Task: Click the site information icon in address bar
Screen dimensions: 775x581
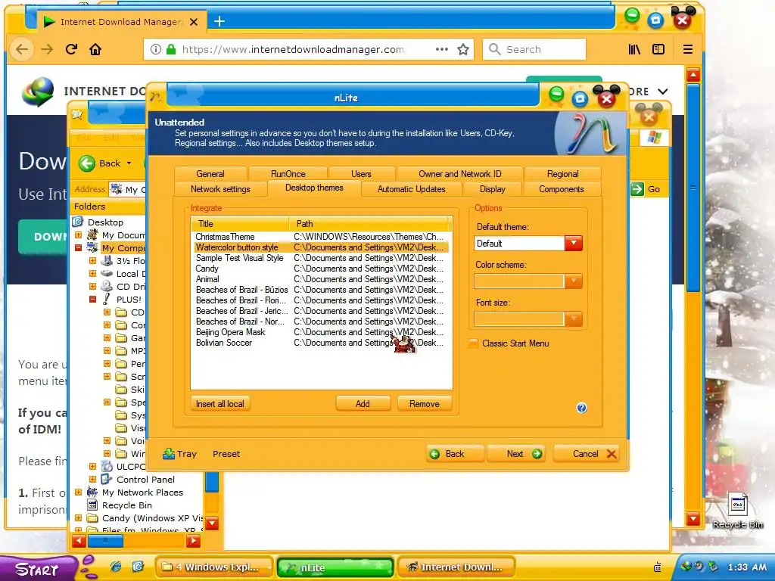Action: (x=156, y=49)
